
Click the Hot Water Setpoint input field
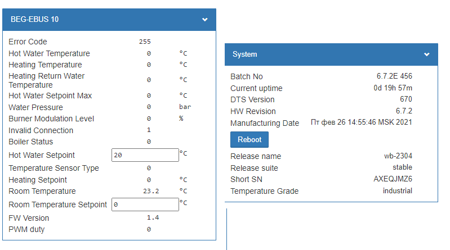pos(145,155)
